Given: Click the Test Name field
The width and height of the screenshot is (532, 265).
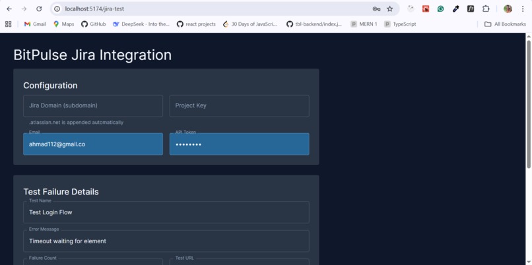Looking at the screenshot, I should 166,212.
